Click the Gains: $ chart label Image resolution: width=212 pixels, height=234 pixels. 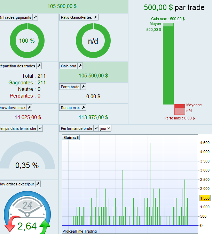point(71,137)
